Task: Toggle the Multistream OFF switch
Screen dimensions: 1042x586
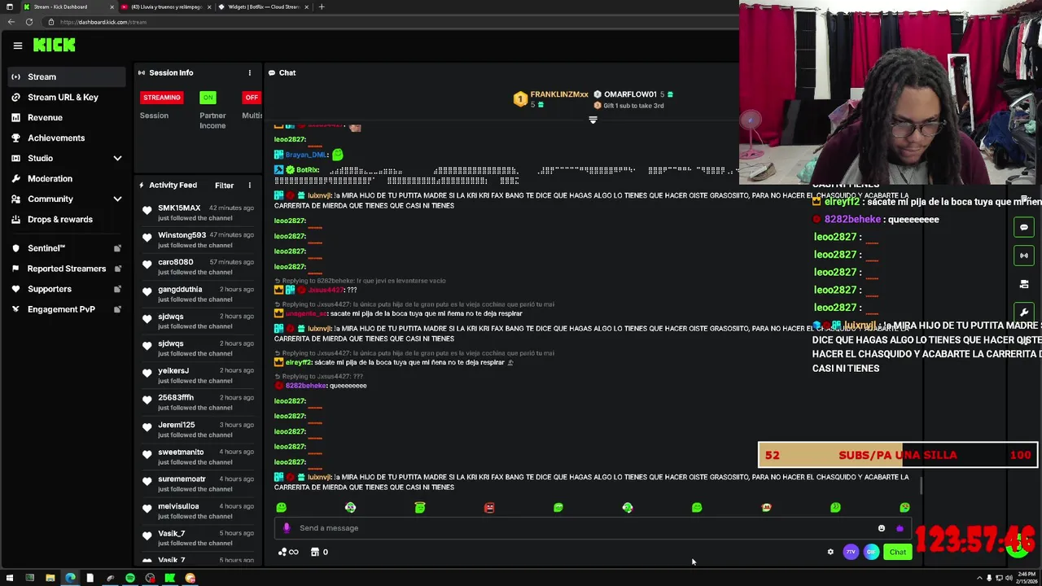Action: coord(252,98)
